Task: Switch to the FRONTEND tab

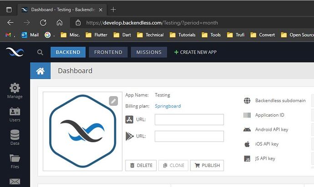Action: (x=108, y=52)
